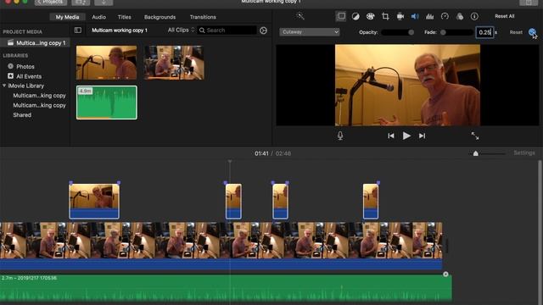
Task: Show the clip information icon
Action: [x=474, y=16]
